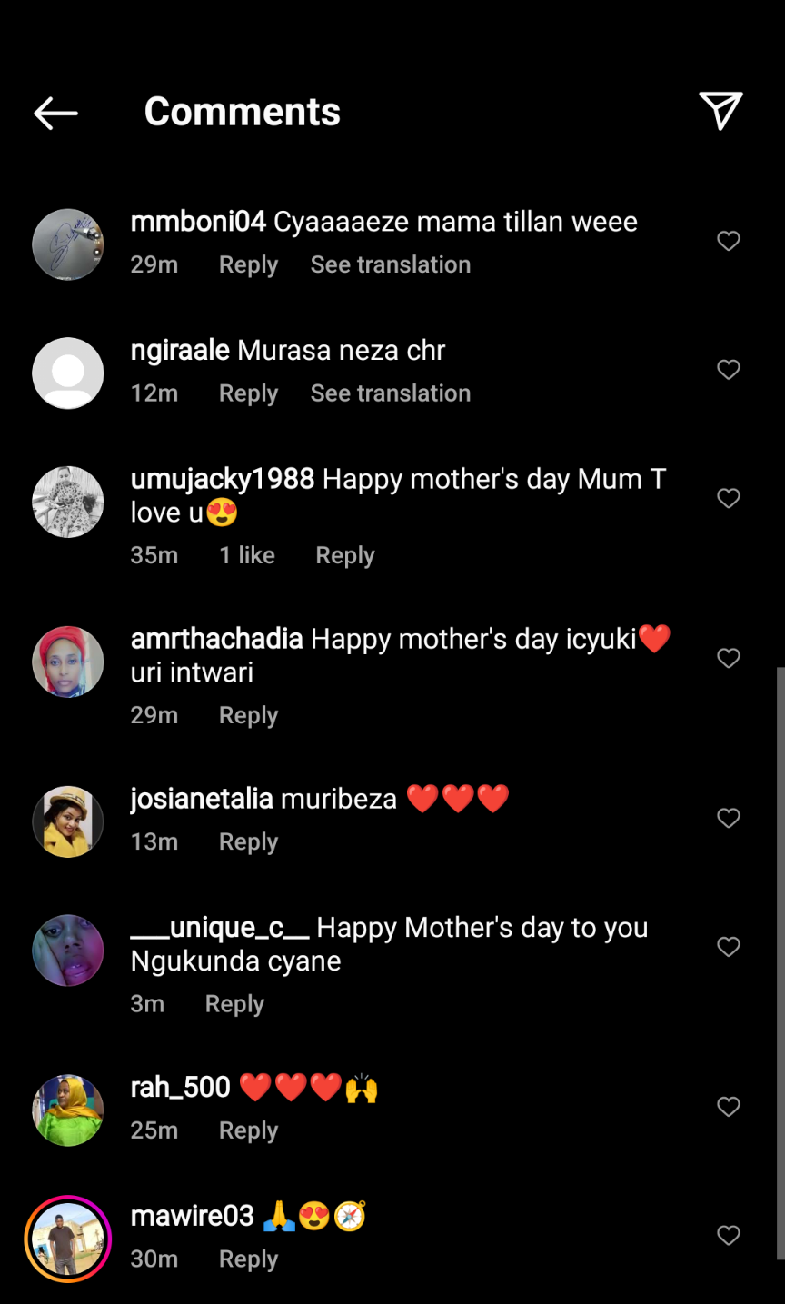The height and width of the screenshot is (1304, 785).
Task: Open rah_500 username profile
Action: coord(181,1087)
